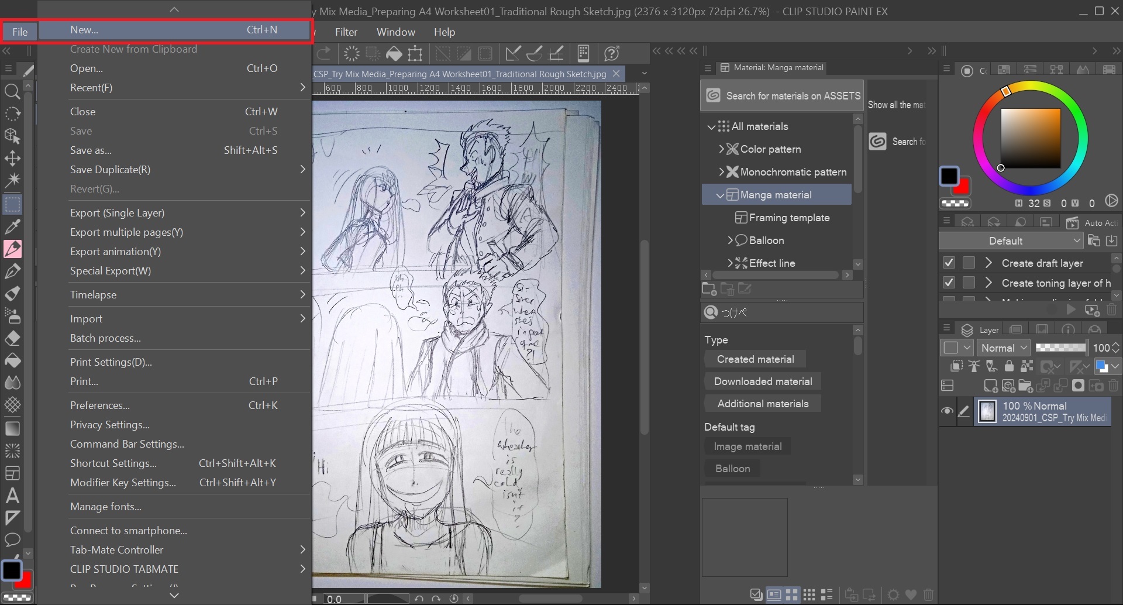Select the Text tool
Screen dimensions: 1123x605
tap(12, 496)
